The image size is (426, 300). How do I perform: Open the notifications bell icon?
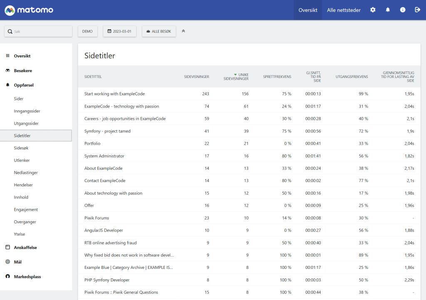tap(388, 10)
